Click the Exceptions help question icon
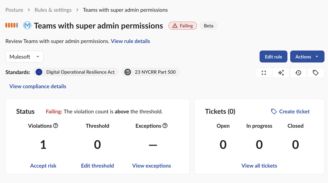 165,126
